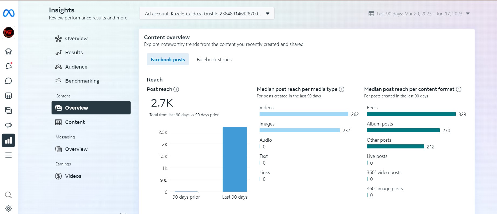Switch to Facebook stories tab
This screenshot has height=214, width=497.
click(x=214, y=60)
